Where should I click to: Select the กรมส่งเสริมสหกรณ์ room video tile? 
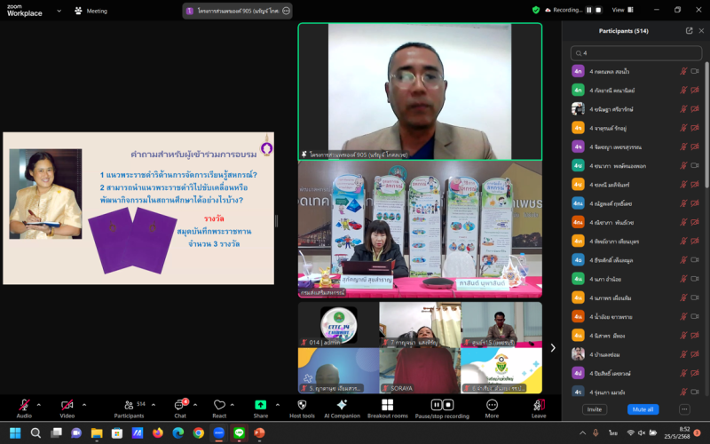point(420,230)
